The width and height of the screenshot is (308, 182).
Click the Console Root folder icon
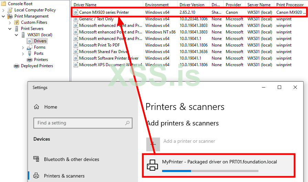click(x=3, y=3)
